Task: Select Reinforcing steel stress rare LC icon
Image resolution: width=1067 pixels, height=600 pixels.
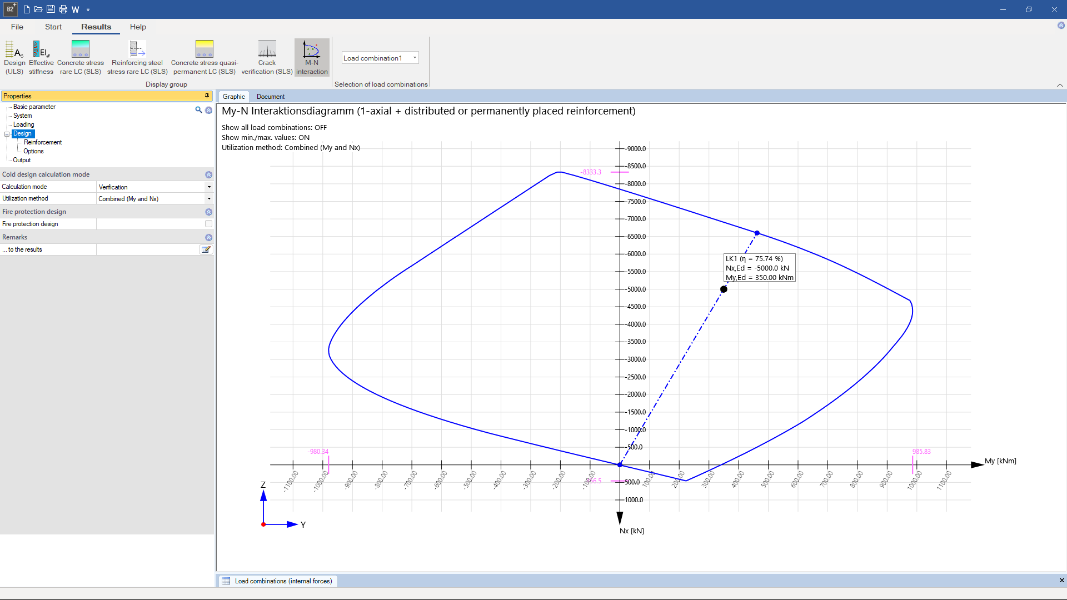Action: (x=136, y=56)
